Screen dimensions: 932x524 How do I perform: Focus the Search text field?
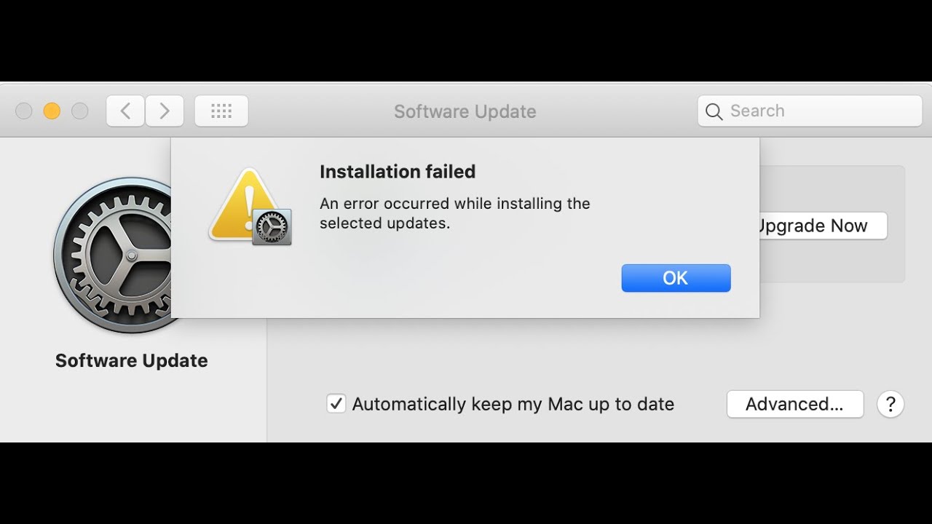click(x=819, y=111)
